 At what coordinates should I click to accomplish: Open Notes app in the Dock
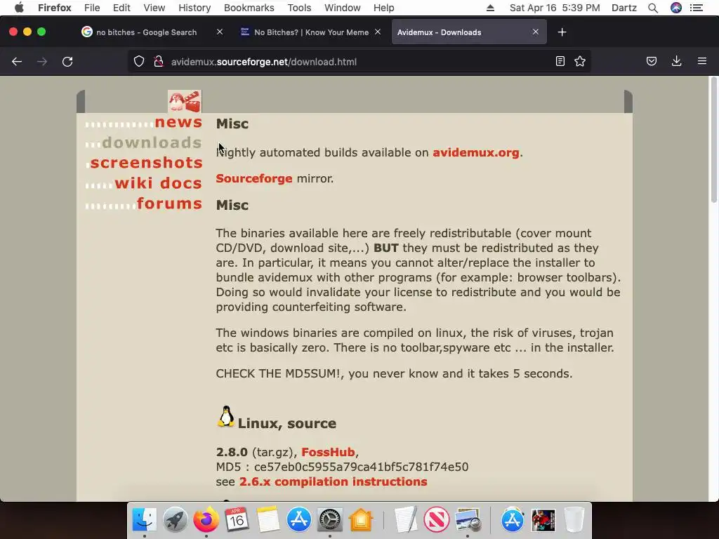tap(268, 520)
